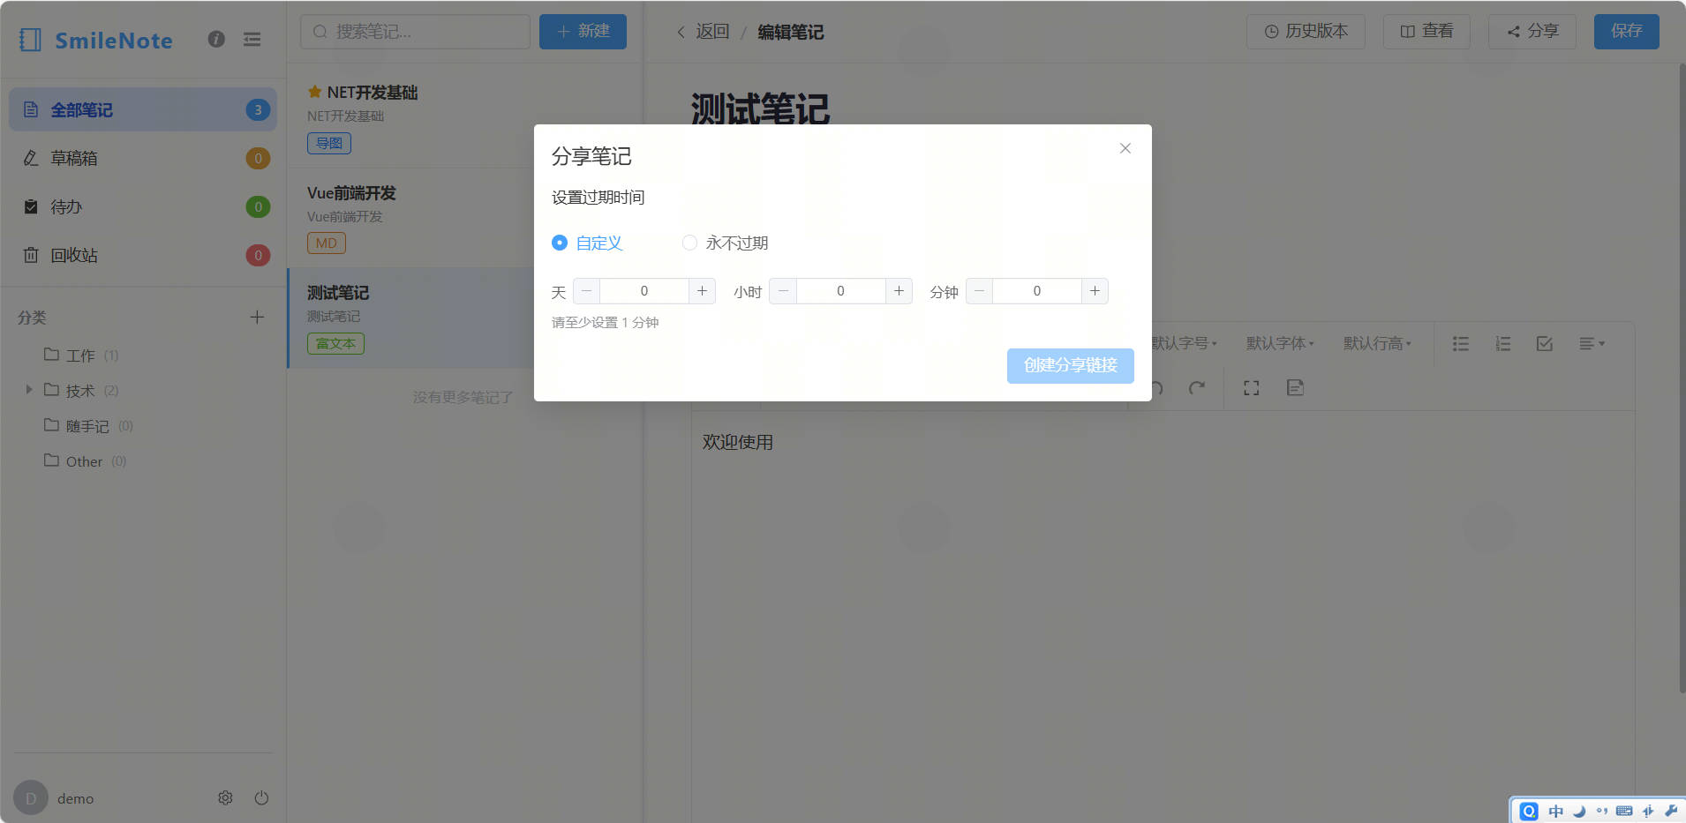Screen dimensions: 1686x823
Task: Open the 默认字体 font dropdown
Action: [1280, 343]
